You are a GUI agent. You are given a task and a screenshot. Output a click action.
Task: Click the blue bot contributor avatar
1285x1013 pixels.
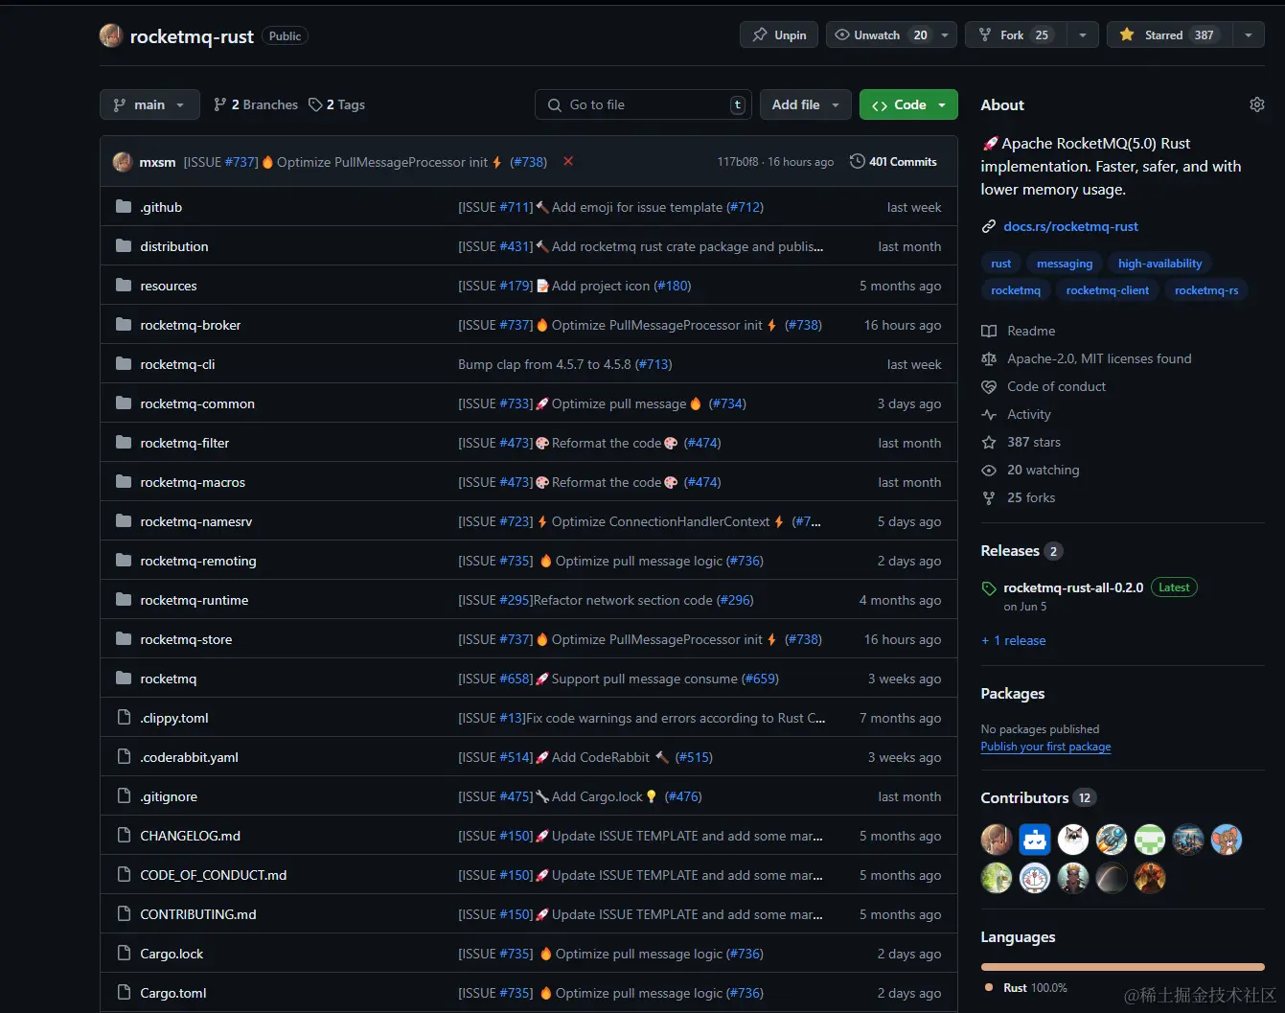[1035, 840]
